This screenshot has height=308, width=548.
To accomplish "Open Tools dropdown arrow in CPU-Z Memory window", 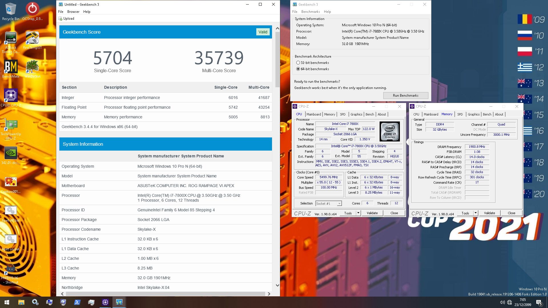I will 476,213.
